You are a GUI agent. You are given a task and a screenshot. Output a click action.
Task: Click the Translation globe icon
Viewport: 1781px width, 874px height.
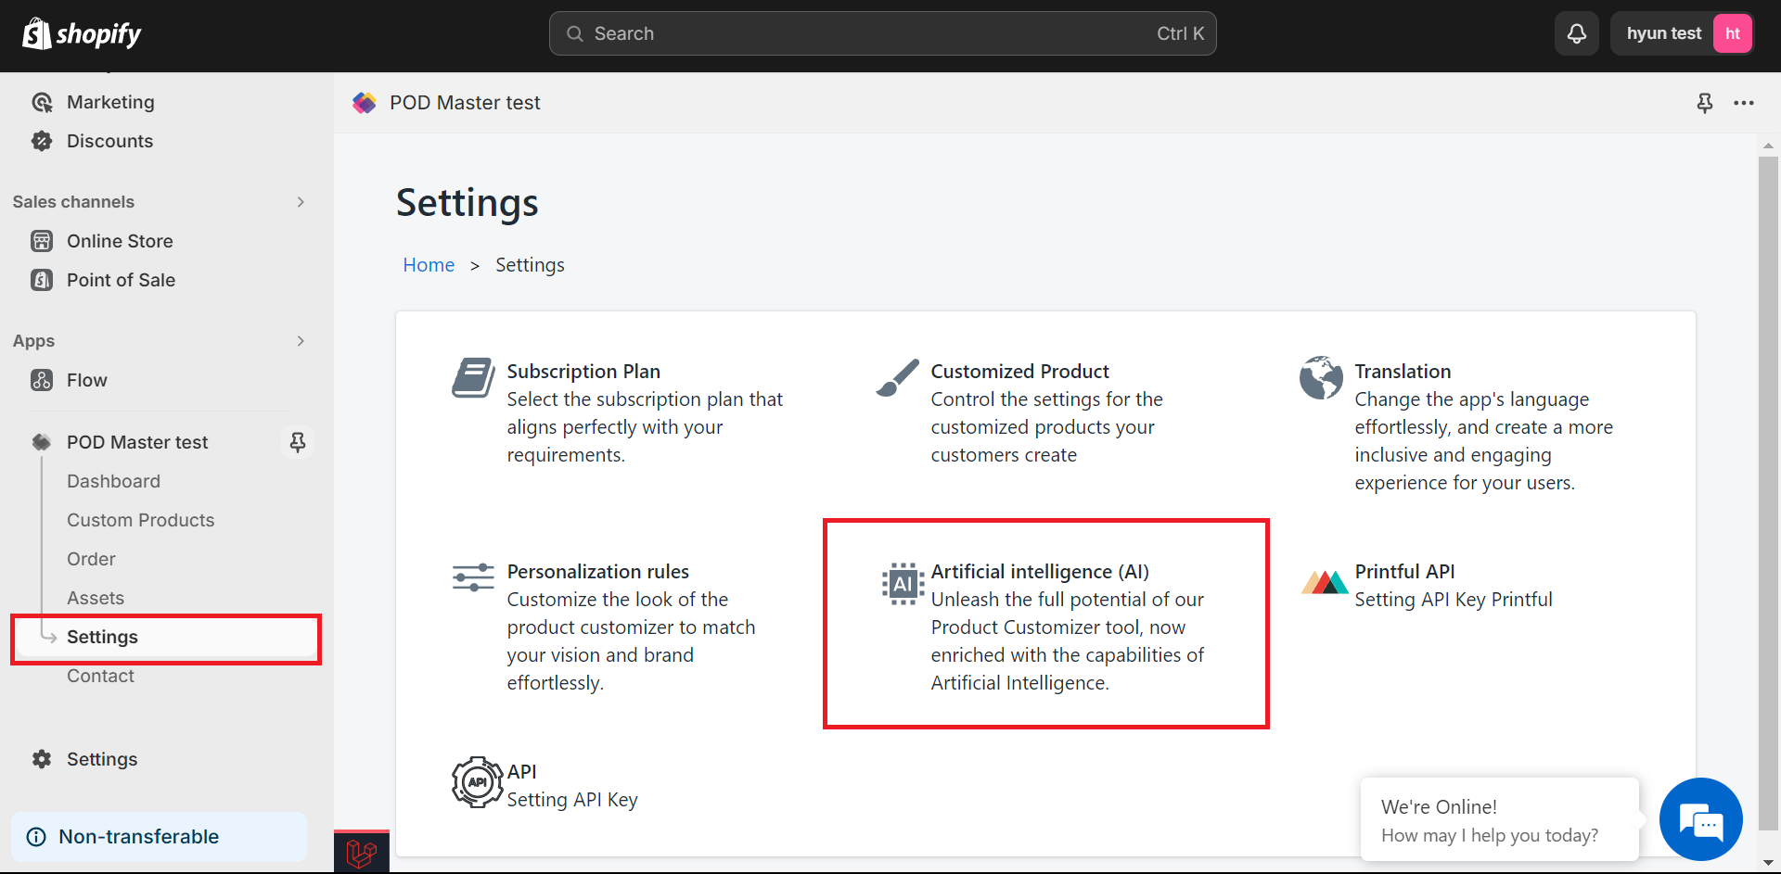1321,377
